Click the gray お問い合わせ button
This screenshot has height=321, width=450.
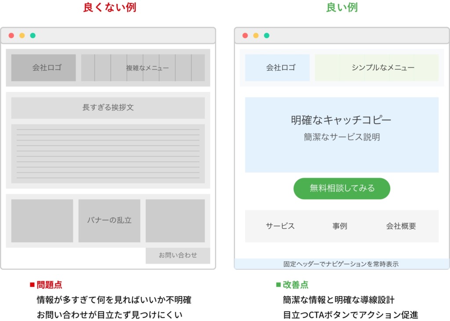coord(178,255)
